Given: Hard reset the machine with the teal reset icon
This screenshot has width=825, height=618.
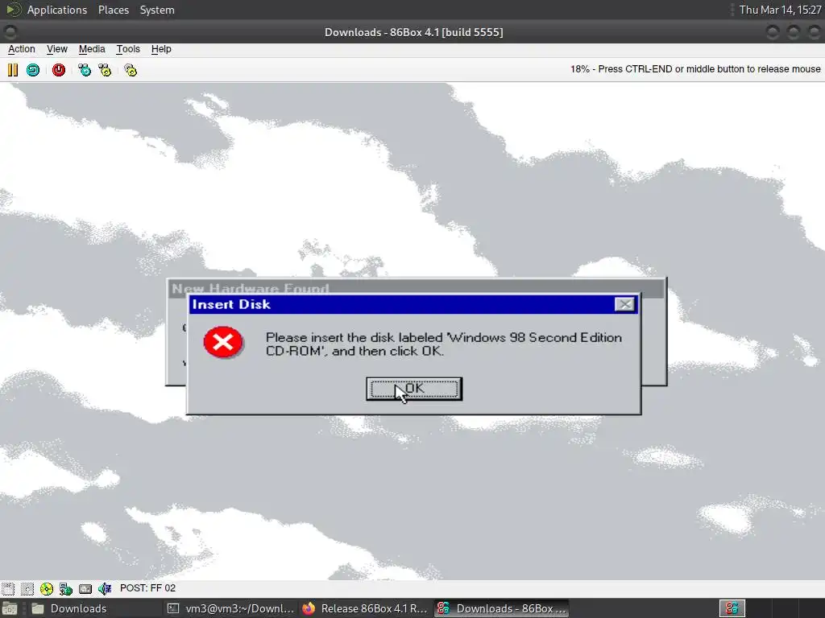Looking at the screenshot, I should (x=33, y=70).
